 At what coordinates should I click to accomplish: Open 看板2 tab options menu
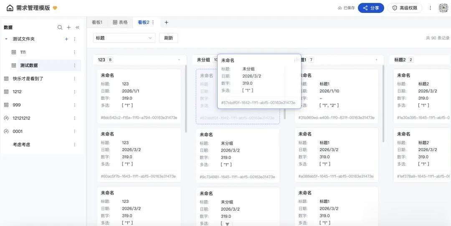153,22
